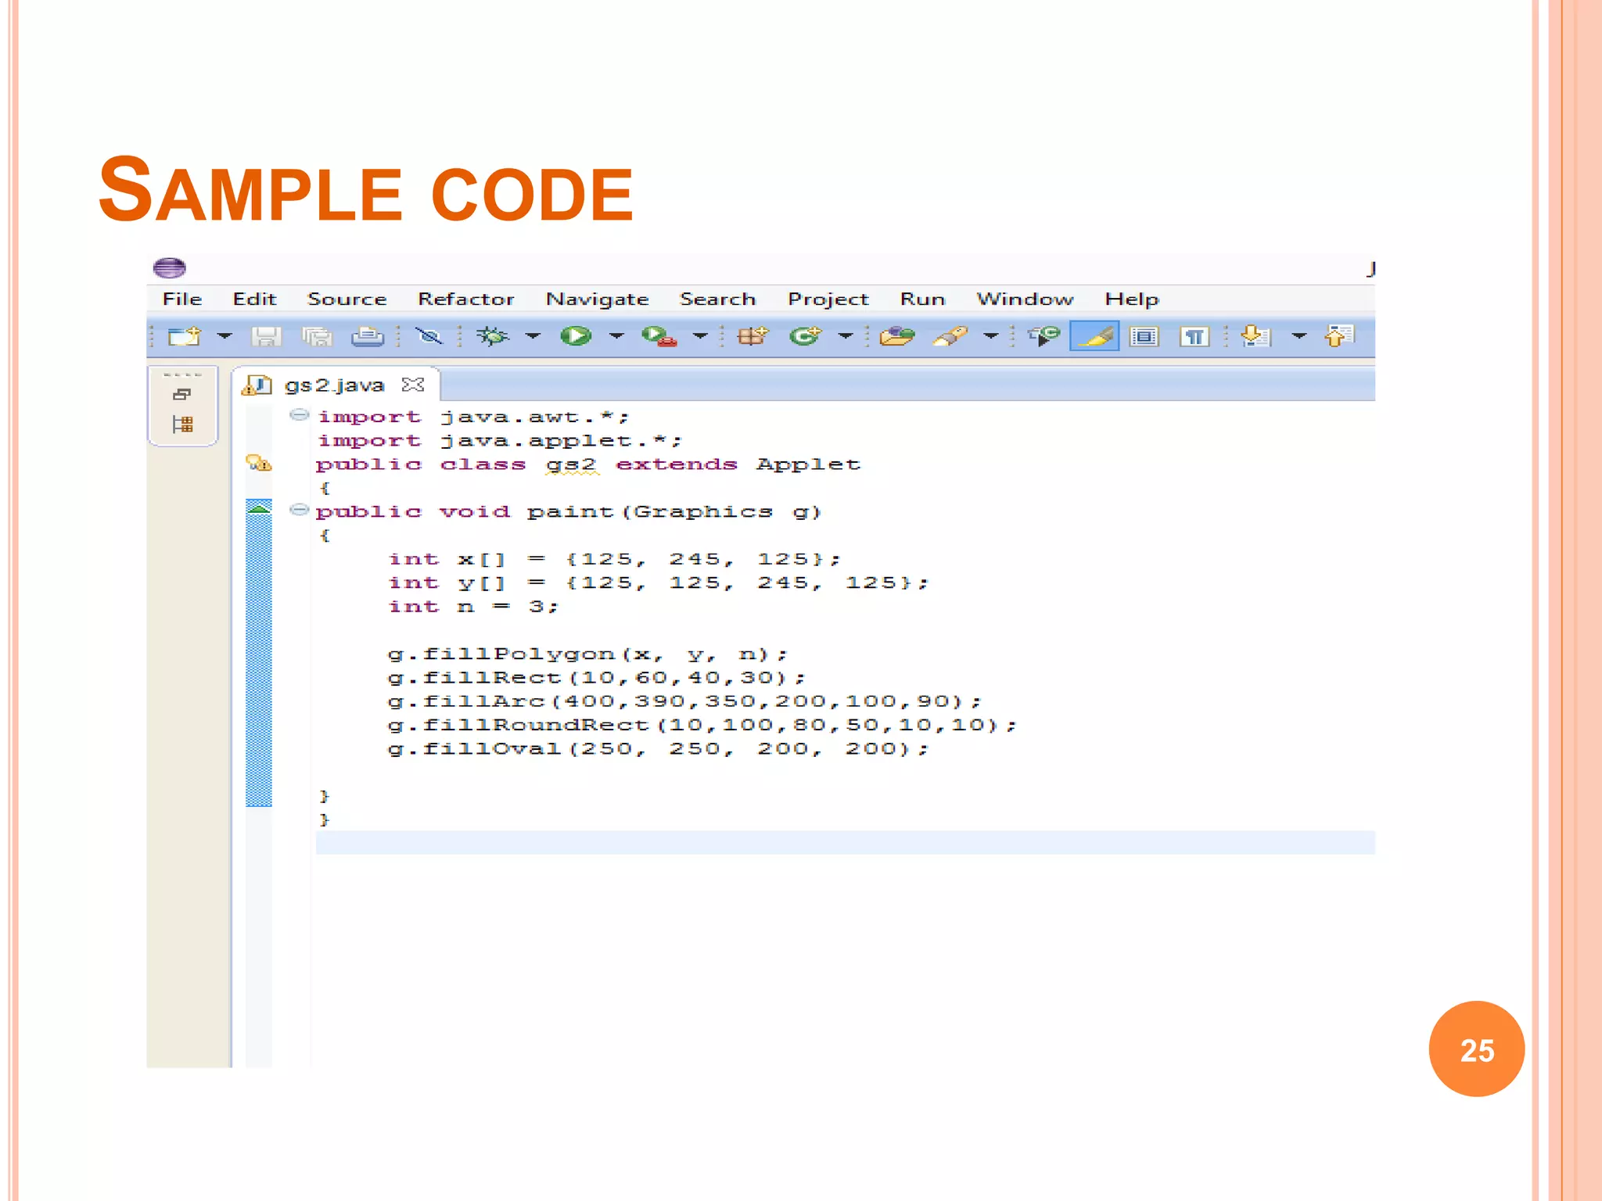Toggle Show Whitespace Characters pilcrow button

1194,336
